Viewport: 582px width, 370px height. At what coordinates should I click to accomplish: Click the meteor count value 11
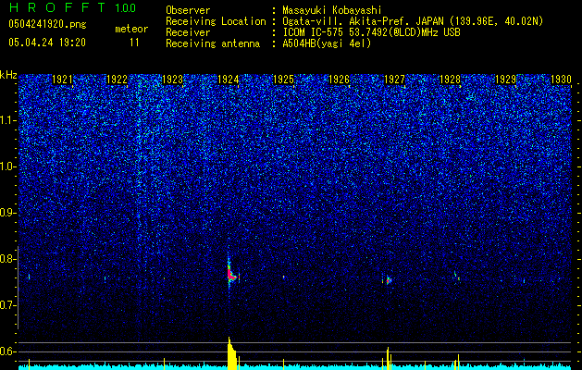[134, 43]
